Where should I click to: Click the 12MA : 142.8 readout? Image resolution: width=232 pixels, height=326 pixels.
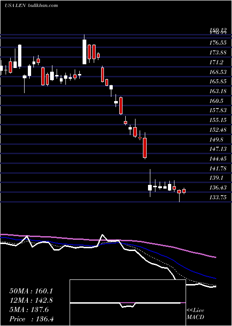click(x=31, y=300)
